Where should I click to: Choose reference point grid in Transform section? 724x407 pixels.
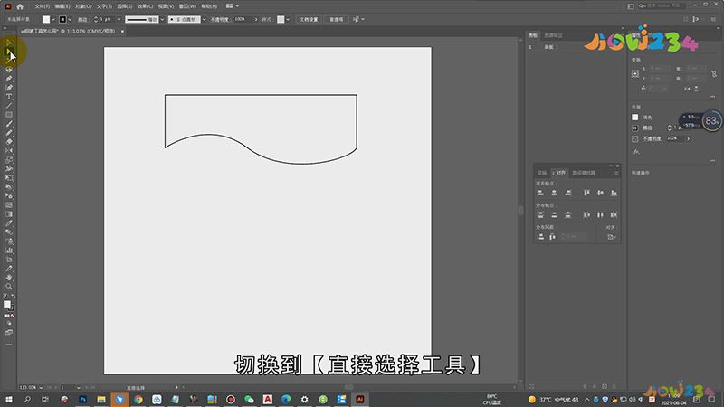click(635, 74)
